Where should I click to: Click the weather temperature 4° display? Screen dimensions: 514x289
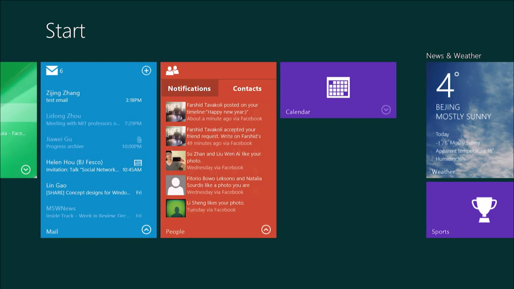click(447, 85)
